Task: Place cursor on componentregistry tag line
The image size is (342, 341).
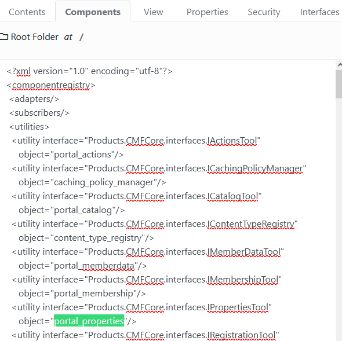Action: click(x=51, y=85)
